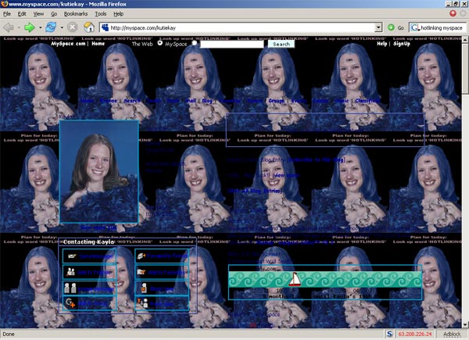Go to the Firefox Home page icon
469x340 pixels.
tap(90, 27)
